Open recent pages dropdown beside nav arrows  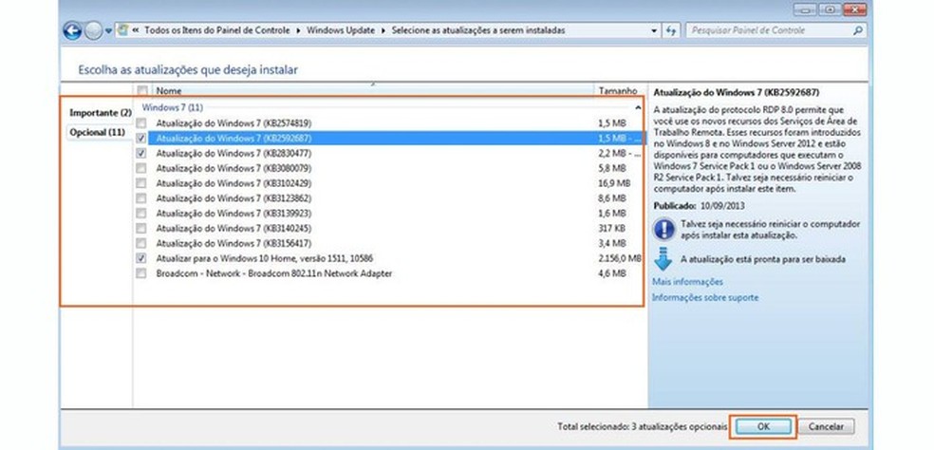108,31
